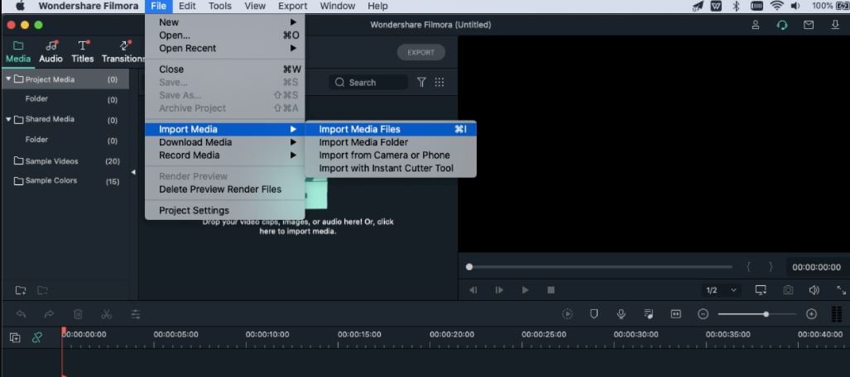The image size is (850, 377).
Task: Zoom in timeline with plus icon
Action: coord(811,313)
